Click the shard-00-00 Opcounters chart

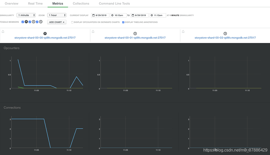tap(47, 72)
